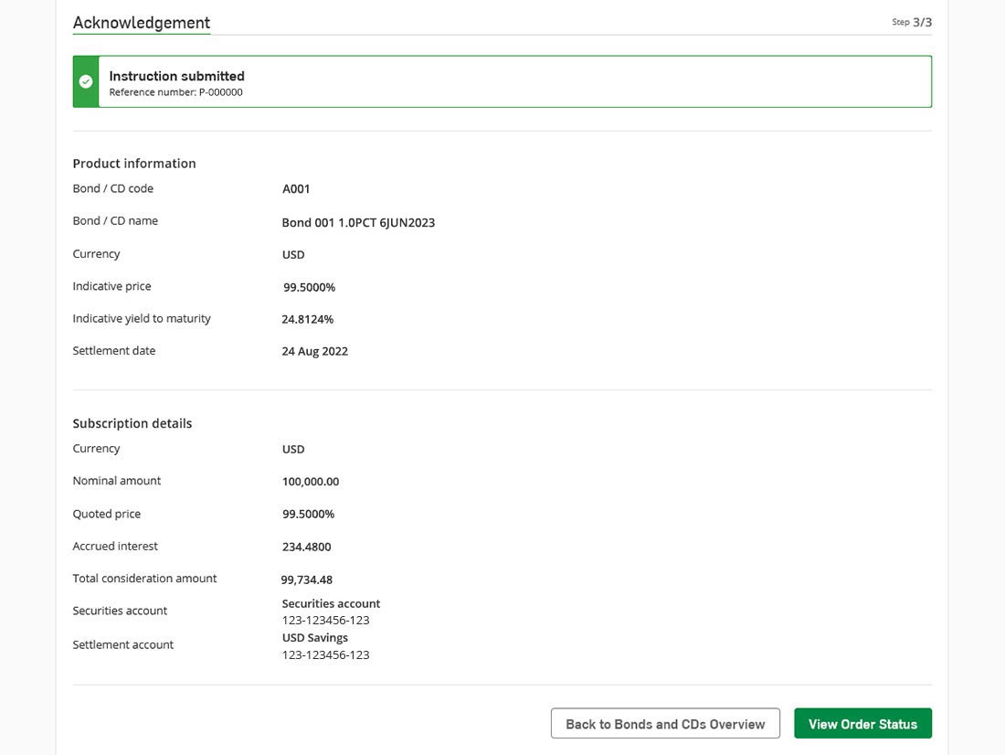
Task: Select nominal amount 100,000.00
Action: [311, 481]
